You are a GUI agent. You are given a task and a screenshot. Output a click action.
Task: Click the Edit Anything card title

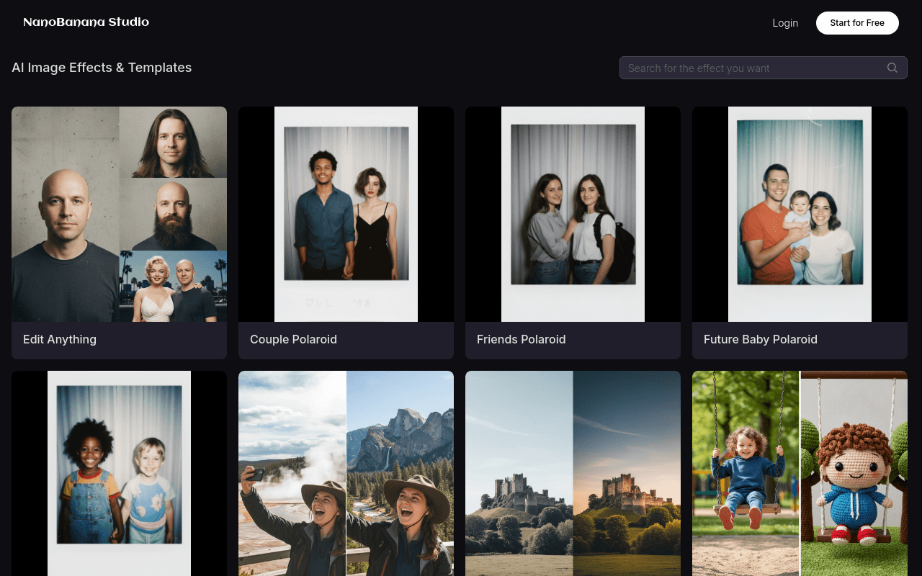point(60,339)
